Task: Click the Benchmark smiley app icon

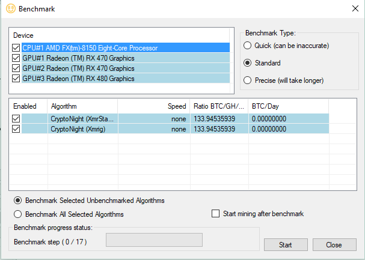Action: coord(11,9)
